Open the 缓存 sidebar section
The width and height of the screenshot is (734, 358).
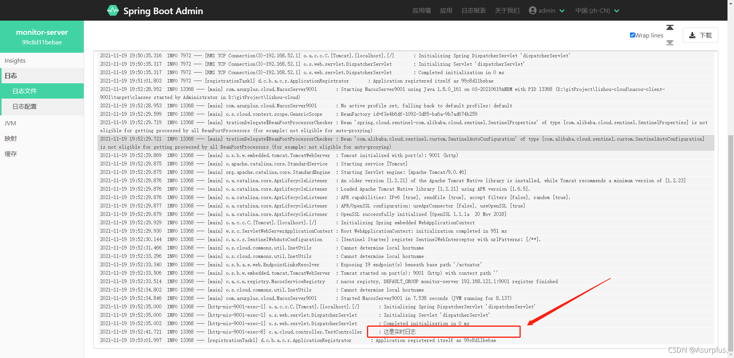[42, 154]
